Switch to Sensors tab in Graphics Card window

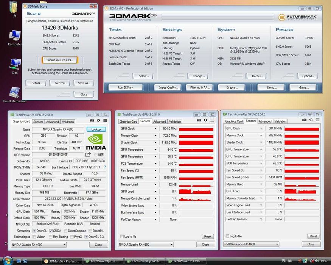tap(38, 122)
